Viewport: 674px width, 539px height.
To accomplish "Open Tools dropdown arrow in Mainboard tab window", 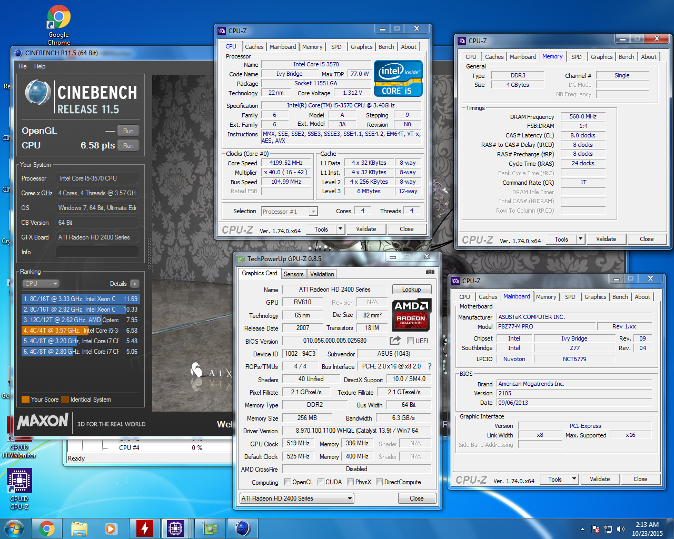I will pos(574,479).
